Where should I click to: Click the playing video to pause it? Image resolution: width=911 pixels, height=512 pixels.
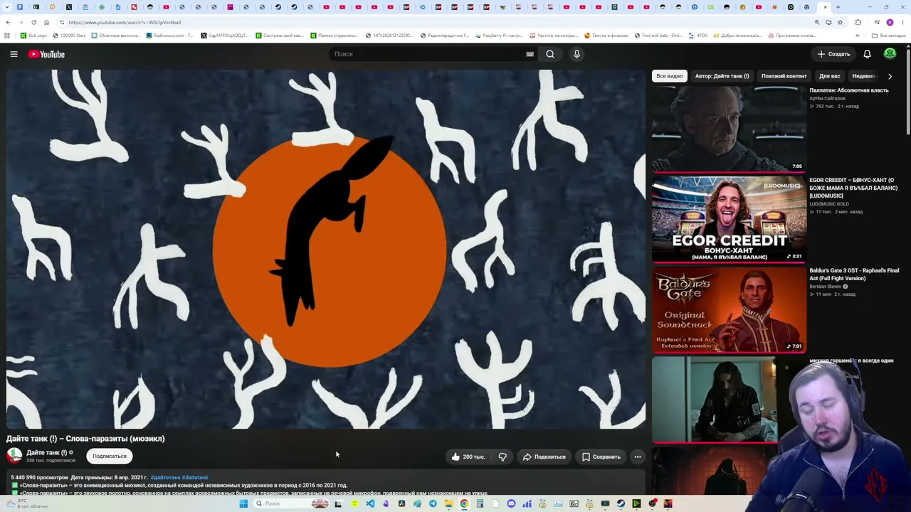pyautogui.click(x=326, y=249)
